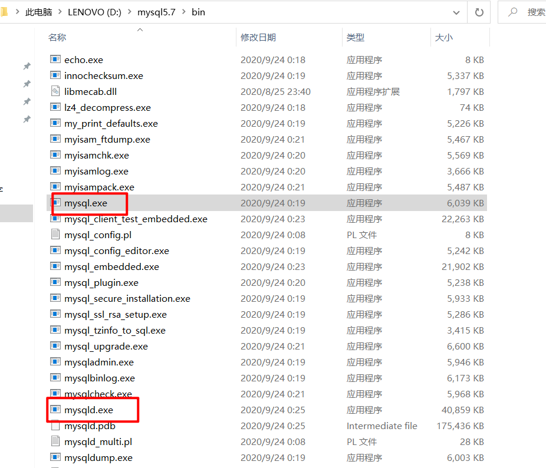The width and height of the screenshot is (546, 468).
Task: Click the my_print_defaults.exe file icon
Action: [55, 123]
